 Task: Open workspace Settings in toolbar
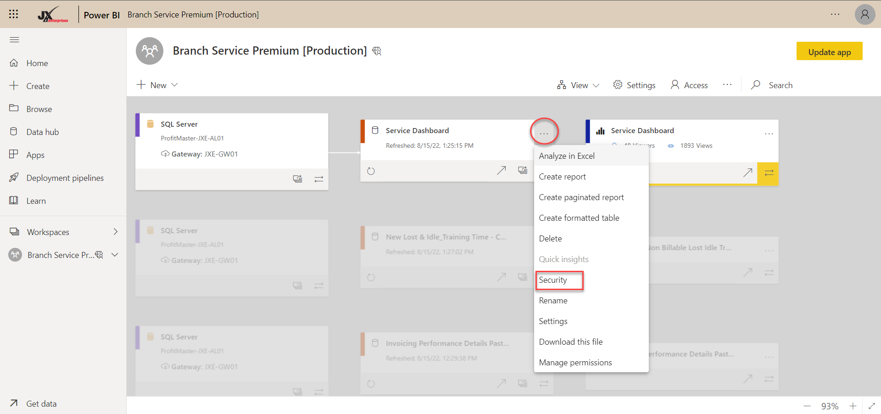634,85
